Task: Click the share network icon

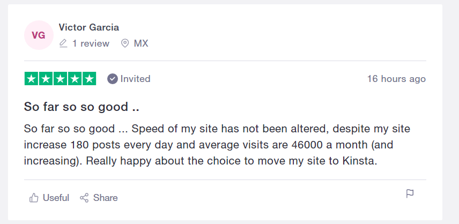Action: click(84, 198)
